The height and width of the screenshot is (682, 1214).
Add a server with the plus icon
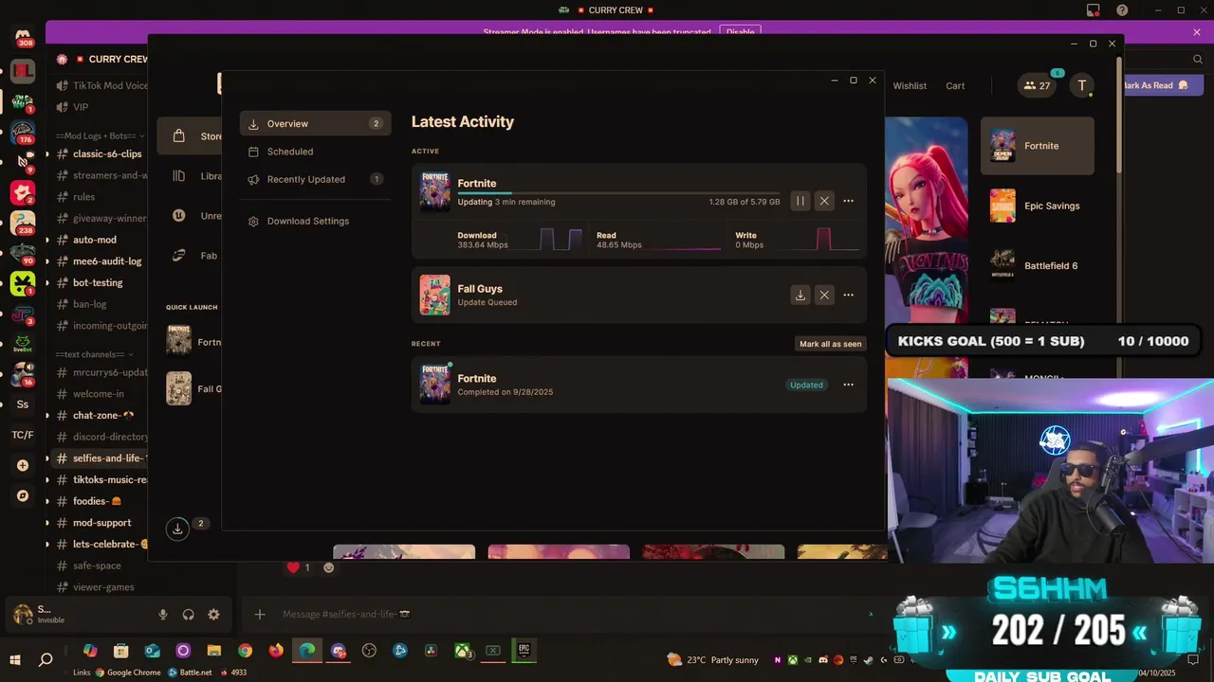click(23, 465)
